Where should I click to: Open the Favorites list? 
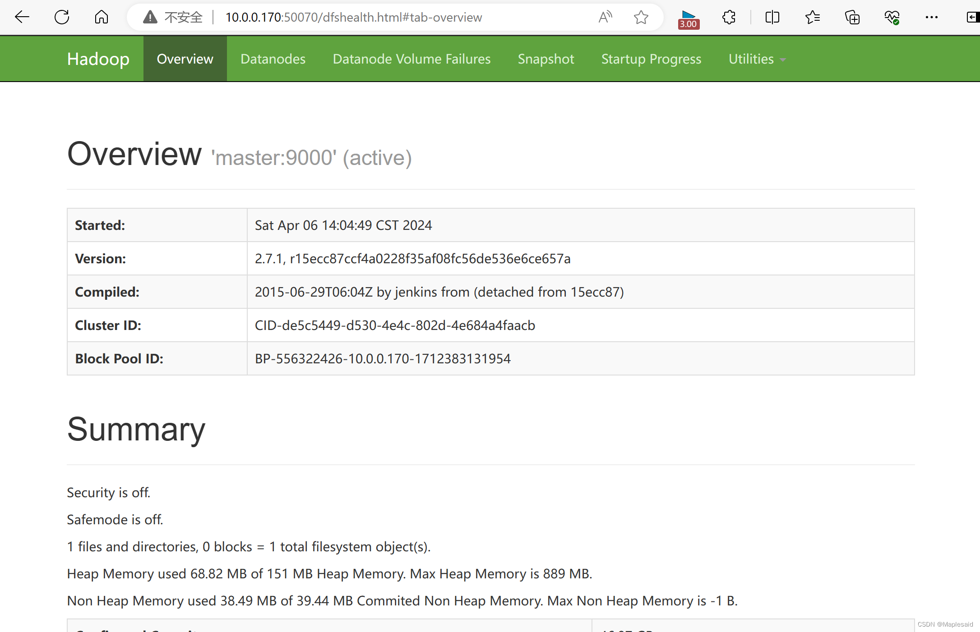pyautogui.click(x=812, y=18)
